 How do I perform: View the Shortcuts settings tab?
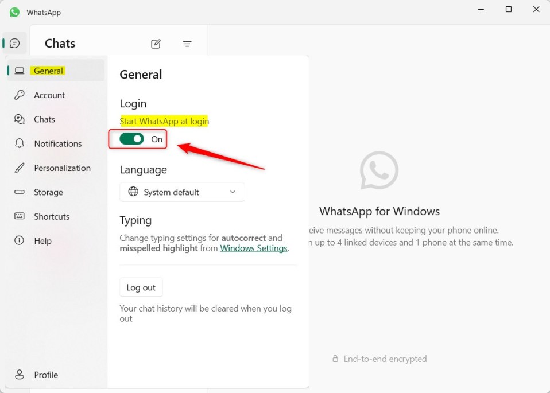coord(56,217)
